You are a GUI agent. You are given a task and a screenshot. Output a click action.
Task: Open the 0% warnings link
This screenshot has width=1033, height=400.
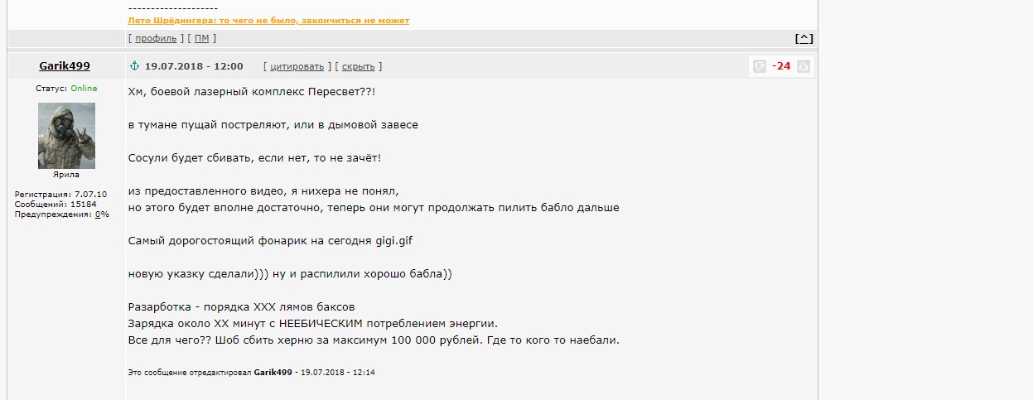102,214
